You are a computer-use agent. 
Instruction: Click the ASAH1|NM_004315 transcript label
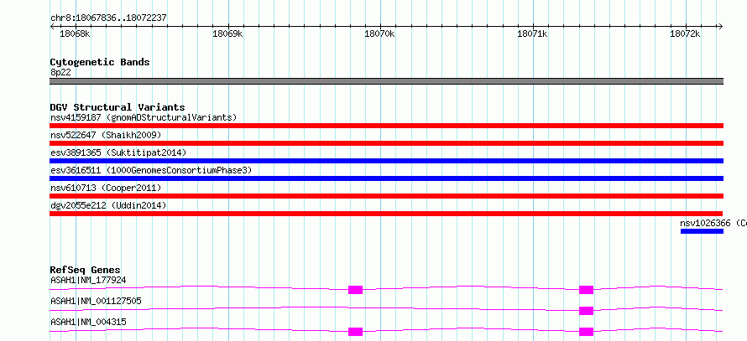point(88,323)
